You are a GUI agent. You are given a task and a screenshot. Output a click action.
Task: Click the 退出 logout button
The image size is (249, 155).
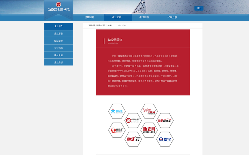(199, 8)
